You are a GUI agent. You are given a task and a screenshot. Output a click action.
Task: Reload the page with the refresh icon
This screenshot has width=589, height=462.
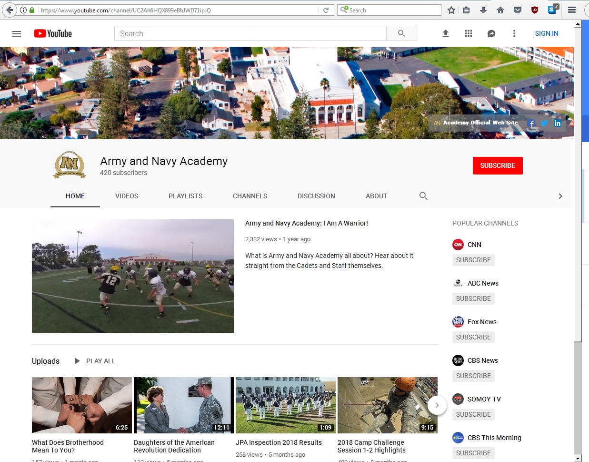[x=326, y=10]
